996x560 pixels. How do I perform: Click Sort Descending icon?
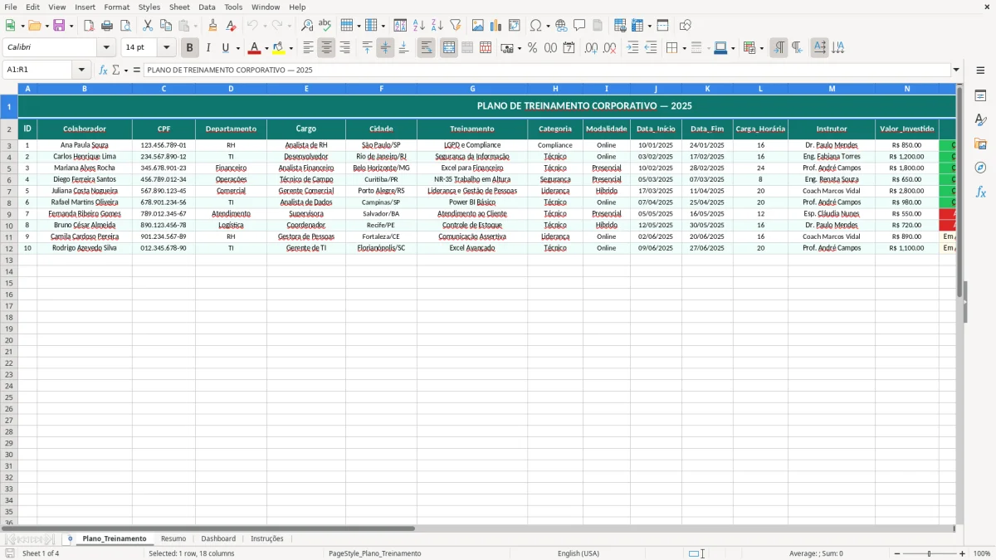(x=437, y=26)
